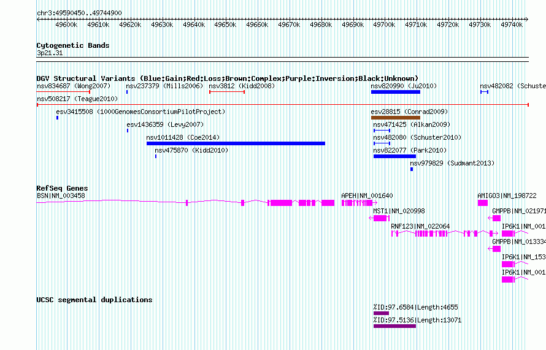Viewport: 546px width, 350px height.
Task: Click the 49600k ruler tick label
Action: pyautogui.click(x=66, y=25)
